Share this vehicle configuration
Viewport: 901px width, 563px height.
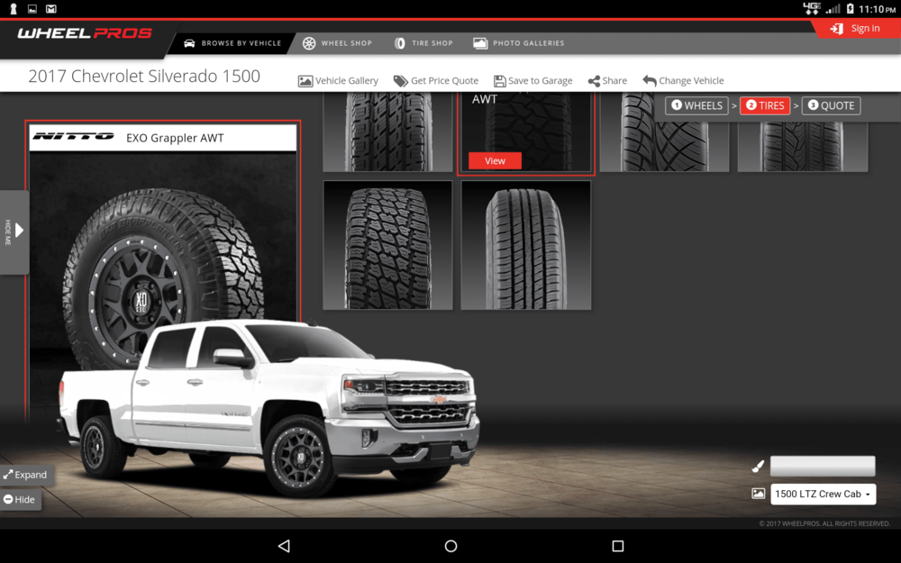pos(606,80)
